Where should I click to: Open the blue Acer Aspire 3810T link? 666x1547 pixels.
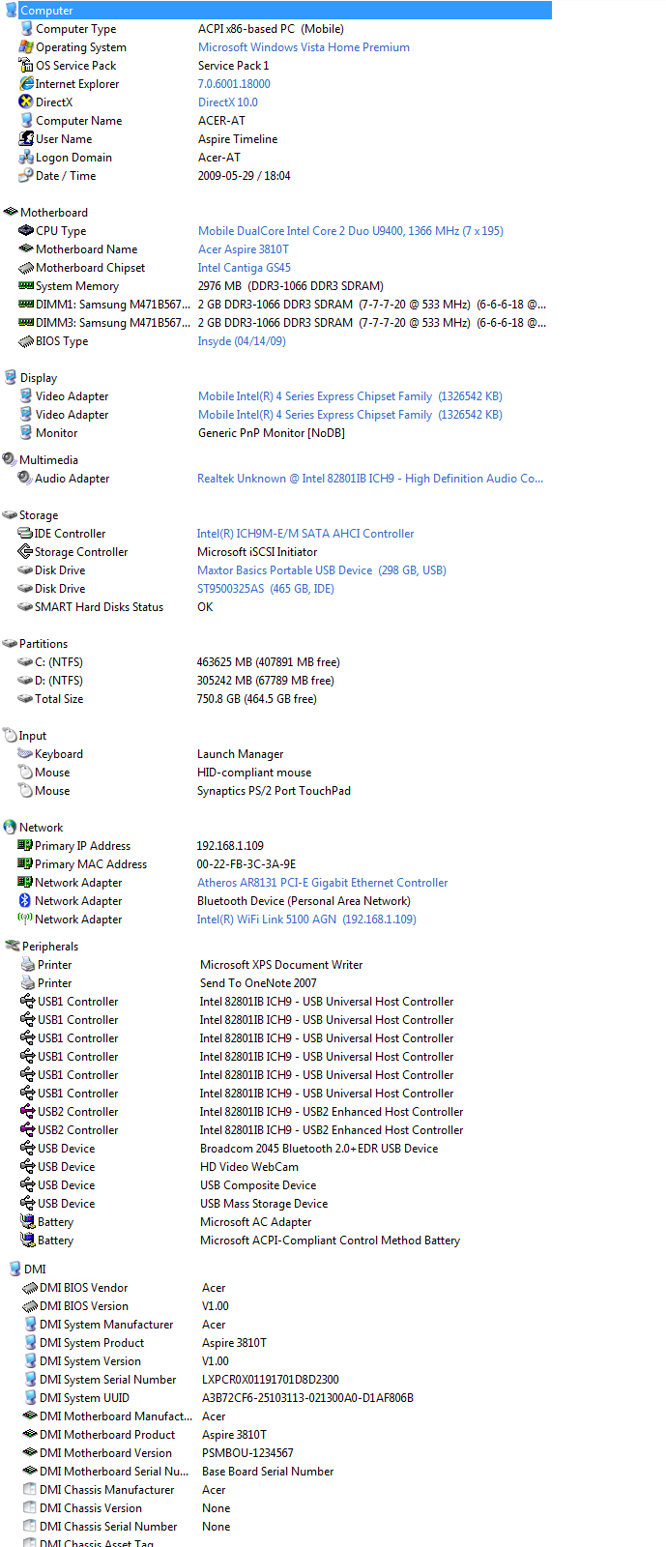[244, 249]
